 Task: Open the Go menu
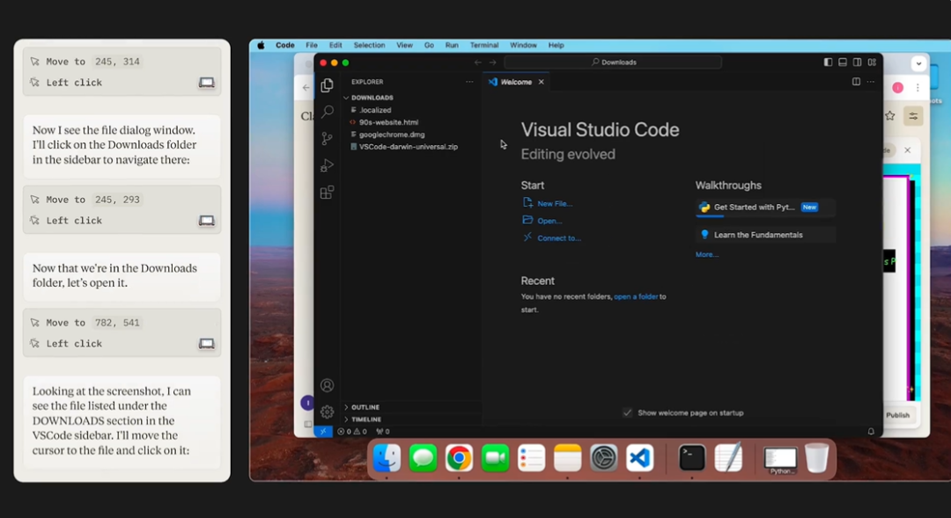point(429,46)
